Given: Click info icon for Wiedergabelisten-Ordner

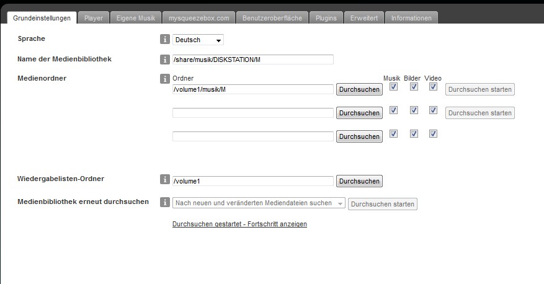Looking at the screenshot, I should tap(165, 179).
